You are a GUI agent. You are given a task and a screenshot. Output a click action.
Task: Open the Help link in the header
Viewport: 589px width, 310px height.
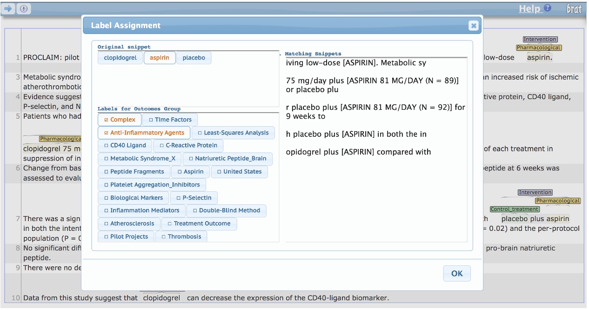(x=529, y=9)
